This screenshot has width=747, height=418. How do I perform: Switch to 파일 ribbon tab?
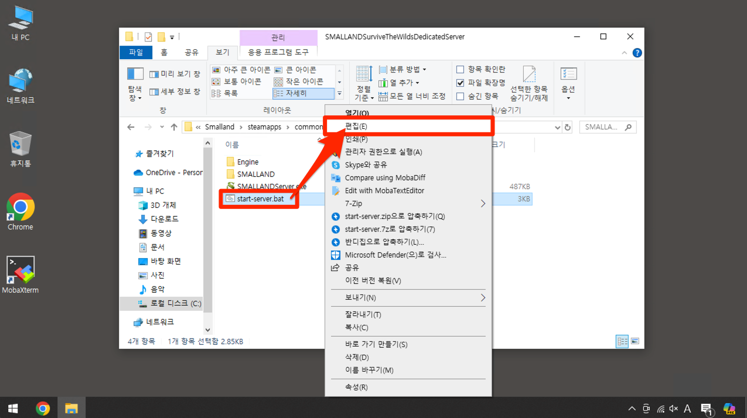click(x=136, y=53)
